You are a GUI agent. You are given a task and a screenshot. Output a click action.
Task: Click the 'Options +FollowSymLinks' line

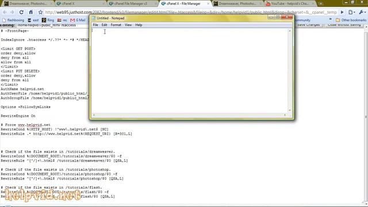25,107
